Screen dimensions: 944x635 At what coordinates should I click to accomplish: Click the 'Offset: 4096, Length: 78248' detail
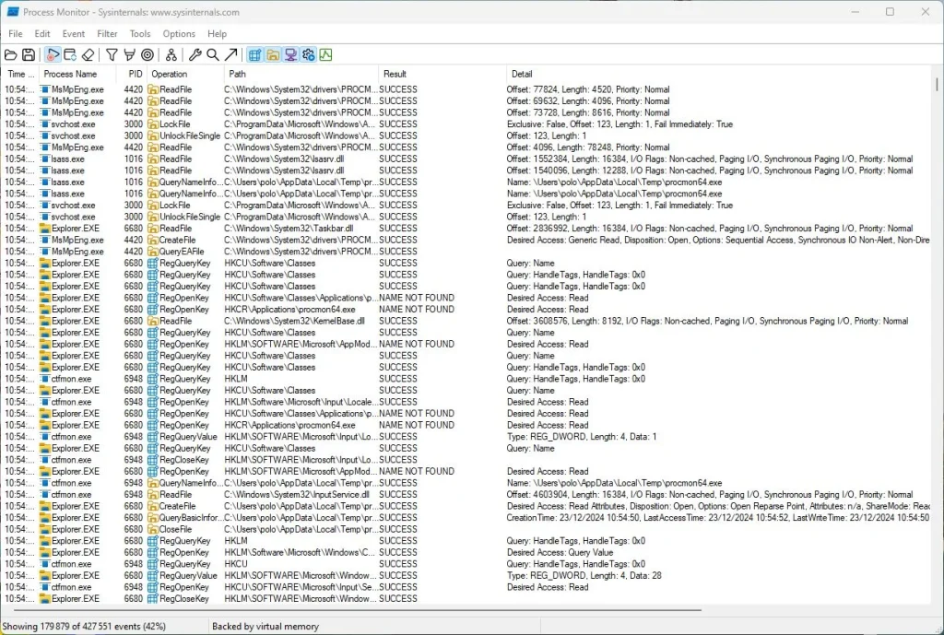tap(588, 147)
